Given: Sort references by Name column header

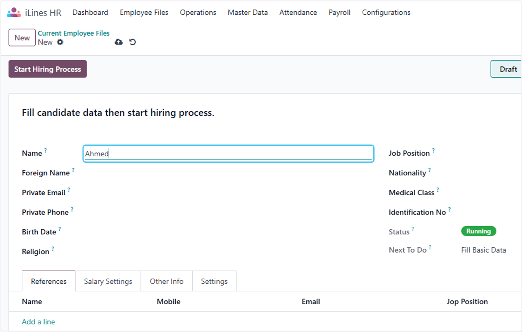Looking at the screenshot, I should (32, 302).
